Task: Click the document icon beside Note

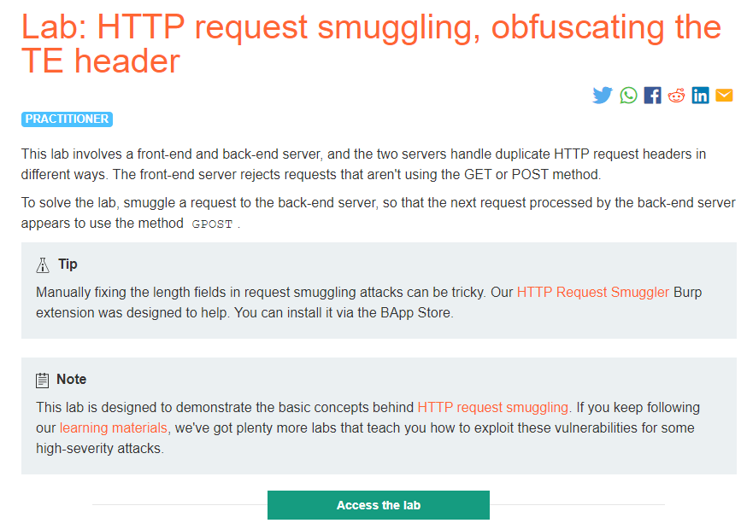Action: pyautogui.click(x=43, y=380)
